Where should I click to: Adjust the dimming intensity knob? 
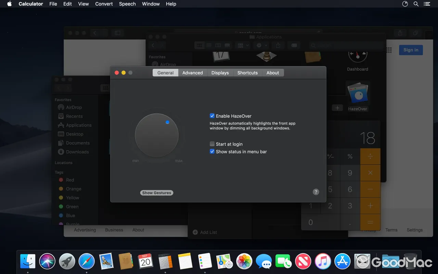click(x=156, y=135)
